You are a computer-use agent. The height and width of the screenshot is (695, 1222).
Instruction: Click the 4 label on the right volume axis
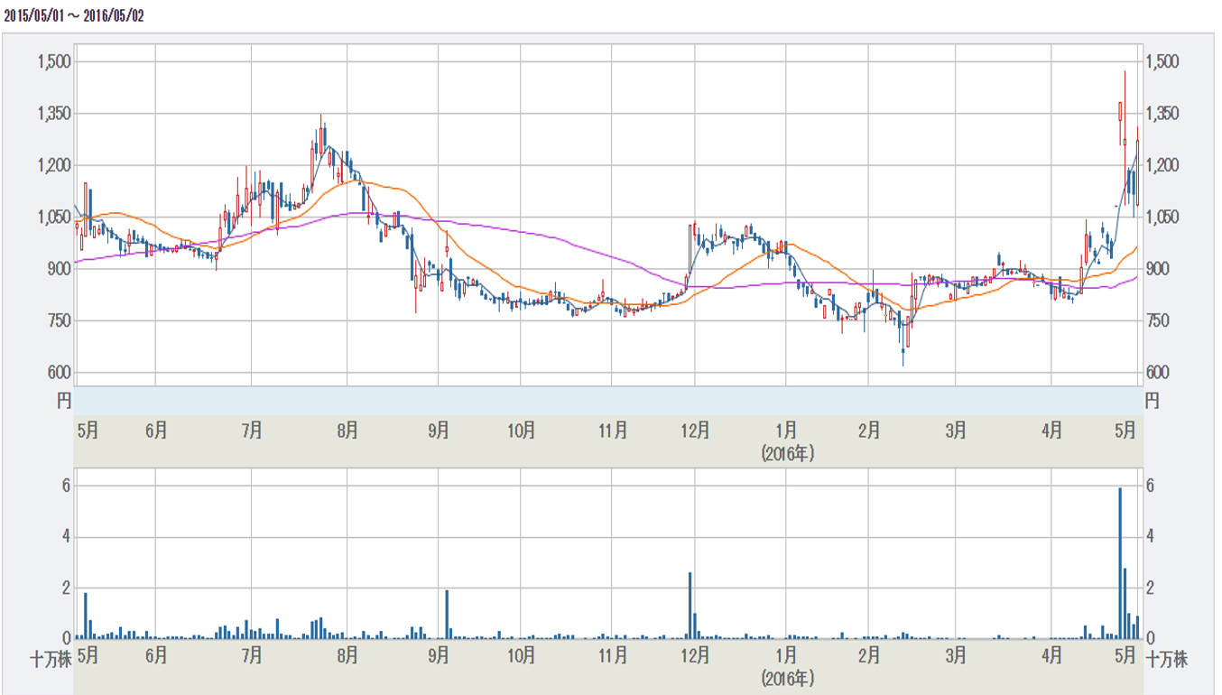(x=1151, y=537)
